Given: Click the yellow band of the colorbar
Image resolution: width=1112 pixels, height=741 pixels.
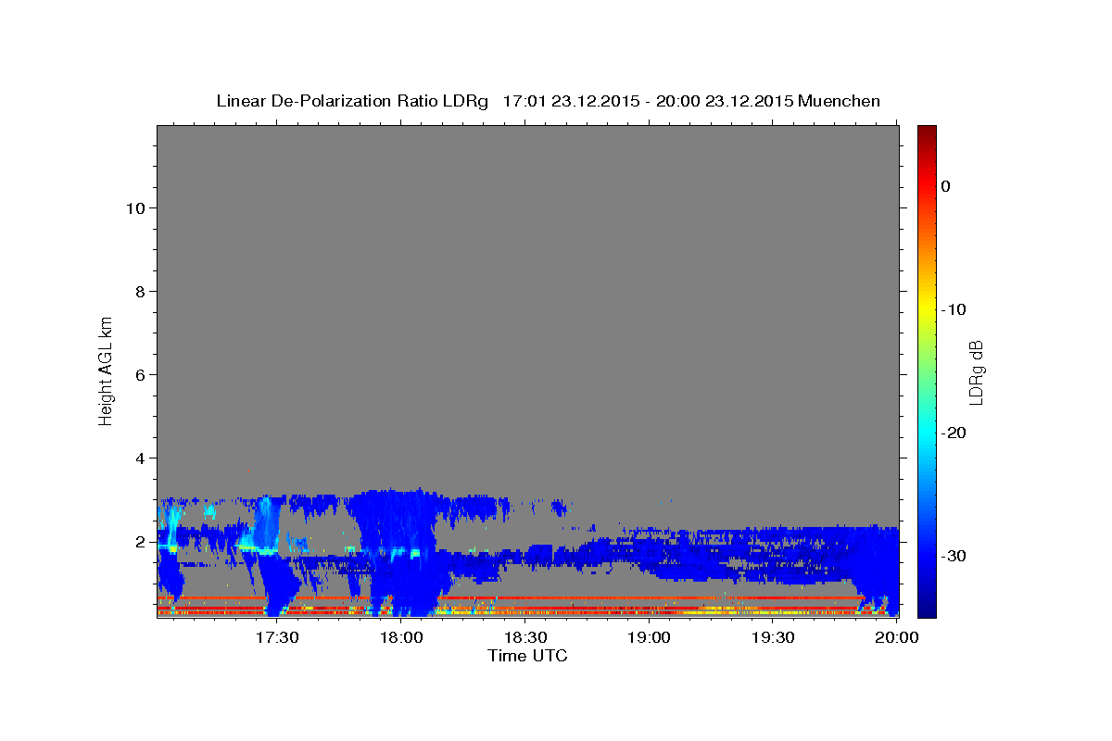Looking at the screenshot, I should (927, 306).
